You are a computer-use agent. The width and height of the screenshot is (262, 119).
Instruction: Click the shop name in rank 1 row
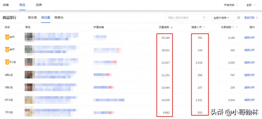pyautogui.click(x=100, y=37)
